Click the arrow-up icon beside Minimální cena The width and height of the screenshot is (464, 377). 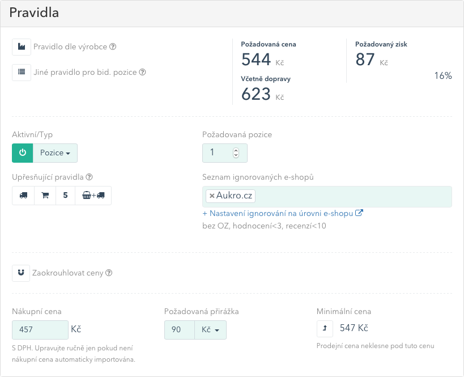coord(325,328)
